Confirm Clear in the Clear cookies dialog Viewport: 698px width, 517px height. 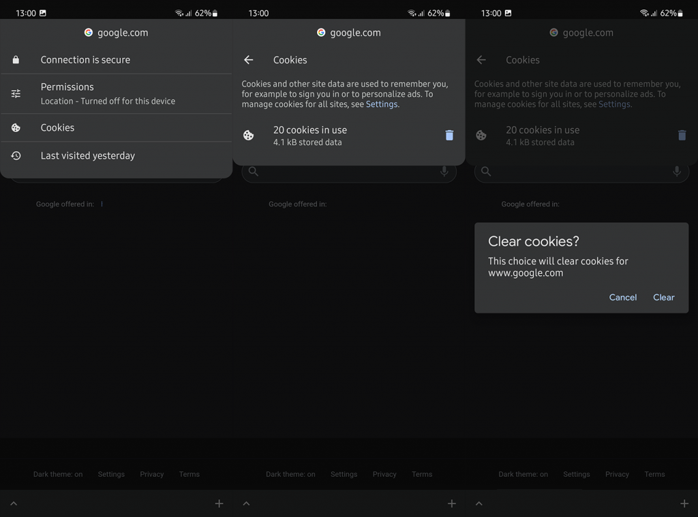point(663,297)
